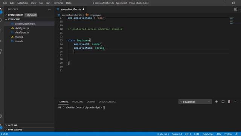Click TypeScript version 4.0.2 in status bar
The width and height of the screenshot is (241, 136).
point(219,134)
